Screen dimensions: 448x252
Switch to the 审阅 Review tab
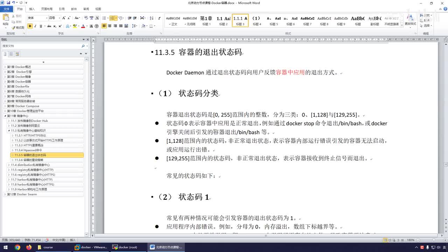point(86,9)
